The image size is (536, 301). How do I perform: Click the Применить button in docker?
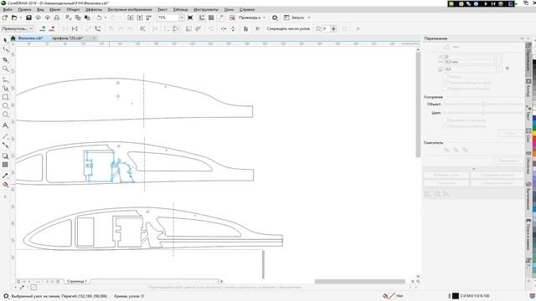tap(508, 161)
